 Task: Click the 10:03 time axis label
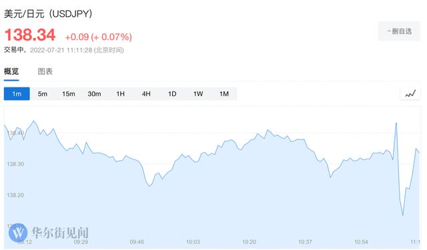[193, 241]
